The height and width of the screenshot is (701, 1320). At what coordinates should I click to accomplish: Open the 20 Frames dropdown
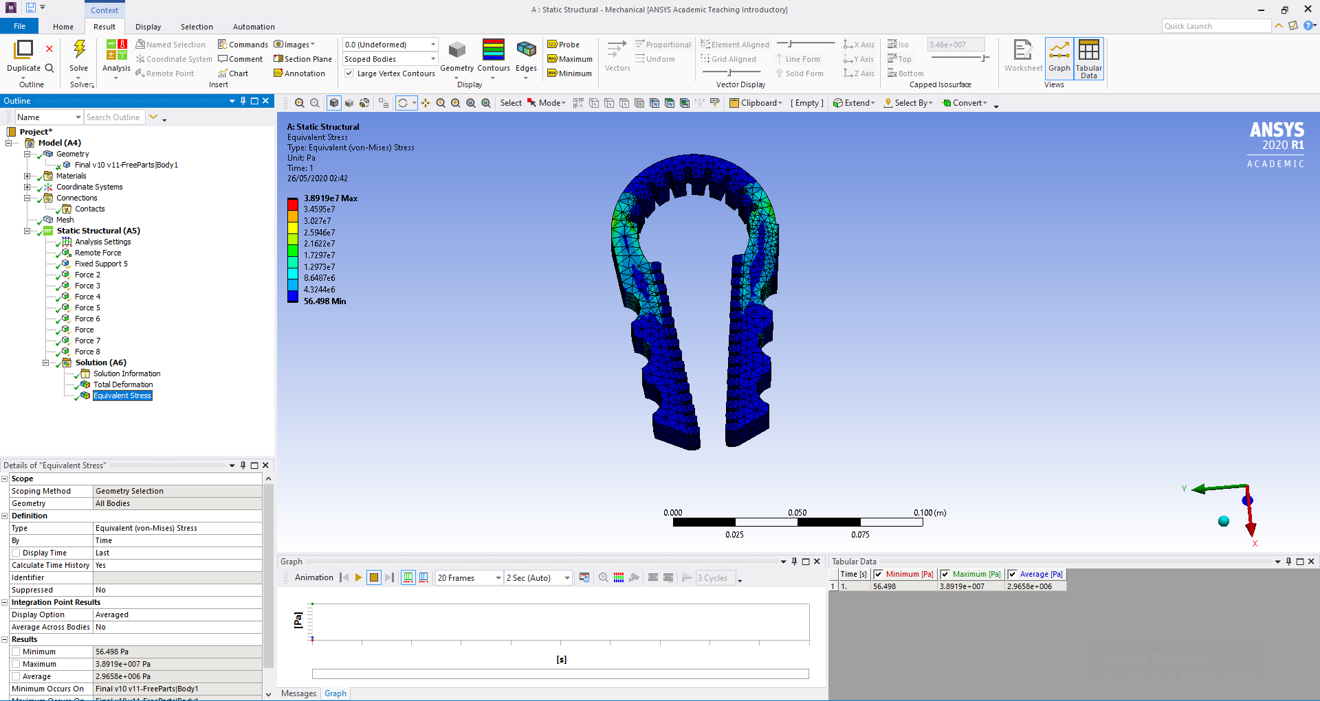click(x=498, y=578)
